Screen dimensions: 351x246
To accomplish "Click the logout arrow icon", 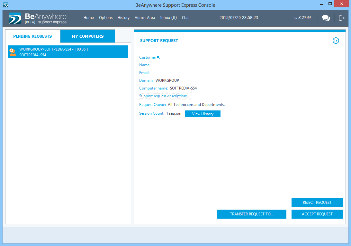I will (x=341, y=18).
